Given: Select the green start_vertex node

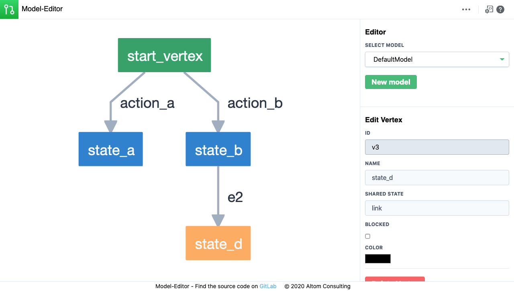Looking at the screenshot, I should pyautogui.click(x=164, y=55).
